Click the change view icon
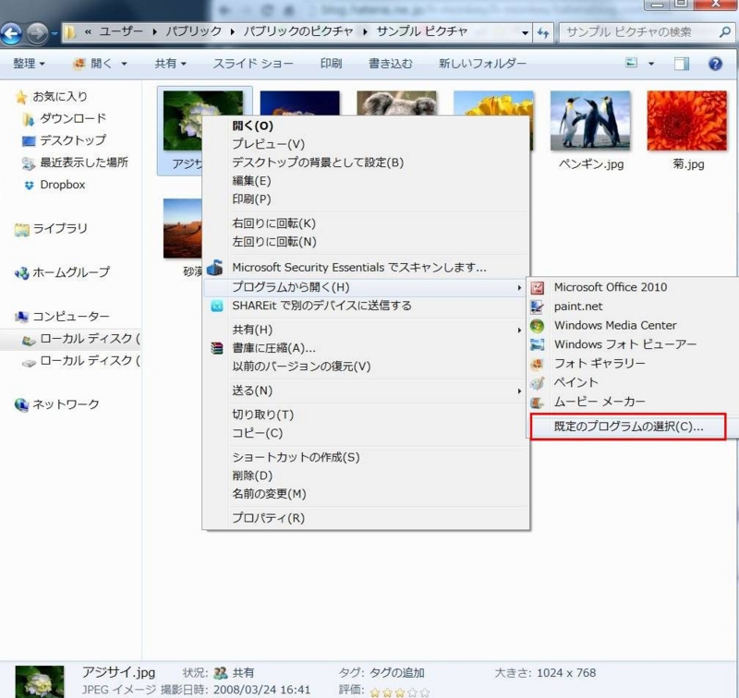Viewport: 739px width, 698px height. [x=632, y=63]
